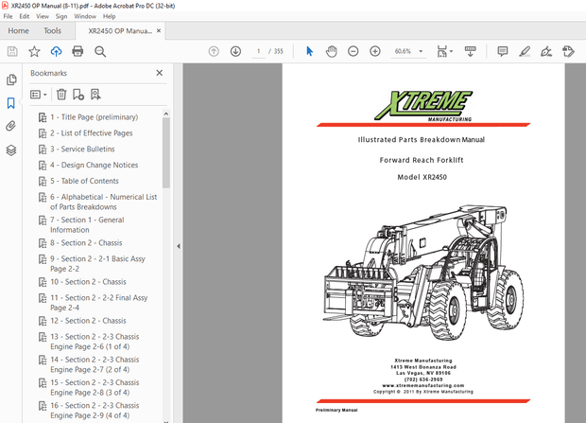Select the Highlight text pen
This screenshot has height=423, width=586.
coord(525,51)
